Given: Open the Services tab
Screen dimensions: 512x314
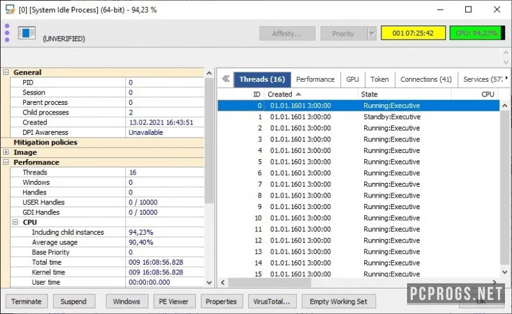Looking at the screenshot, I should 483,79.
